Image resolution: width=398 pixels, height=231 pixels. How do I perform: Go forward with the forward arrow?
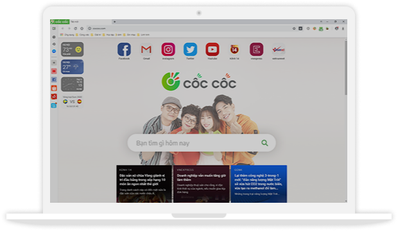click(69, 28)
